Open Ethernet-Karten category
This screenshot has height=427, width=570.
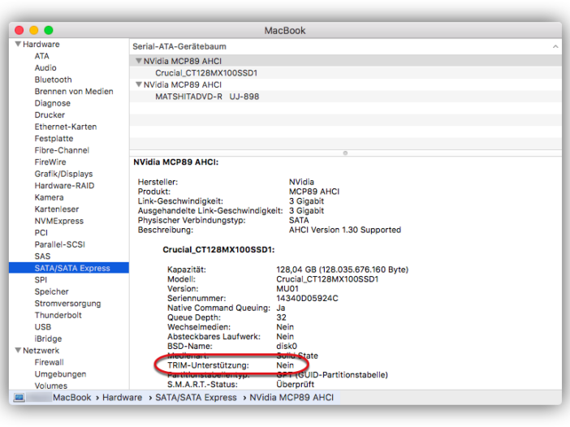(66, 127)
